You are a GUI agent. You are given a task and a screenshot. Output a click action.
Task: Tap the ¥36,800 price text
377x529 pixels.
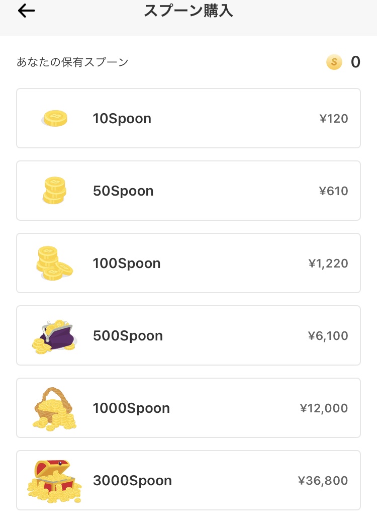323,480
